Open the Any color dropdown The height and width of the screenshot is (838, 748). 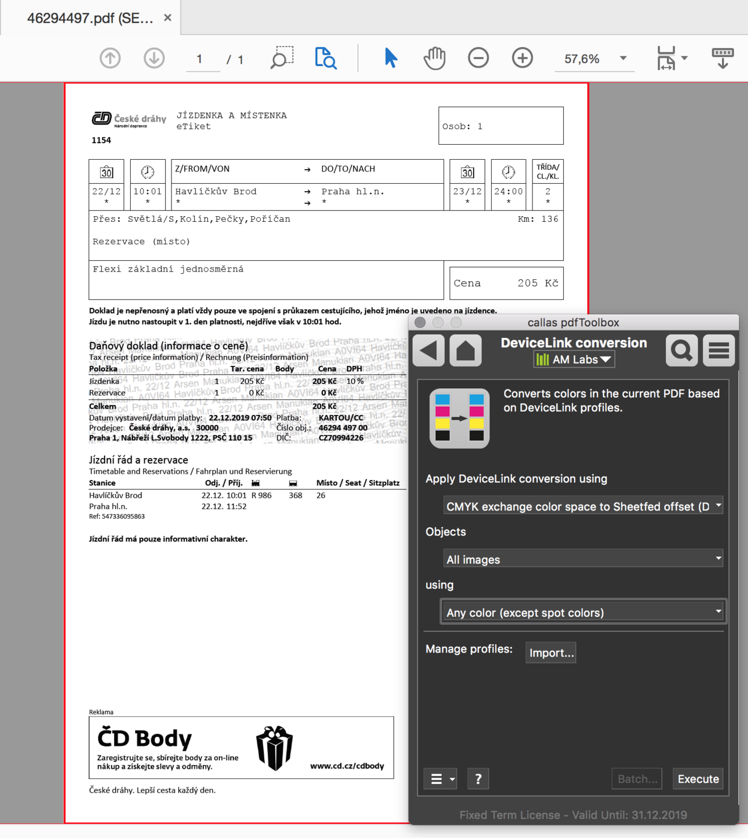tap(583, 612)
